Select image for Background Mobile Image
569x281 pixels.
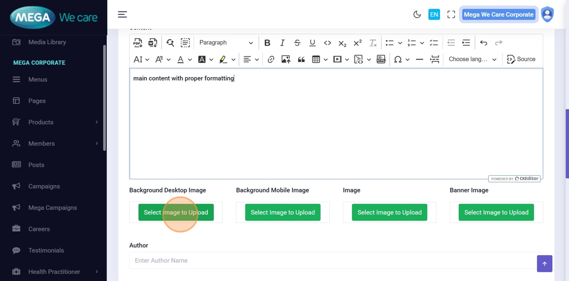282,212
